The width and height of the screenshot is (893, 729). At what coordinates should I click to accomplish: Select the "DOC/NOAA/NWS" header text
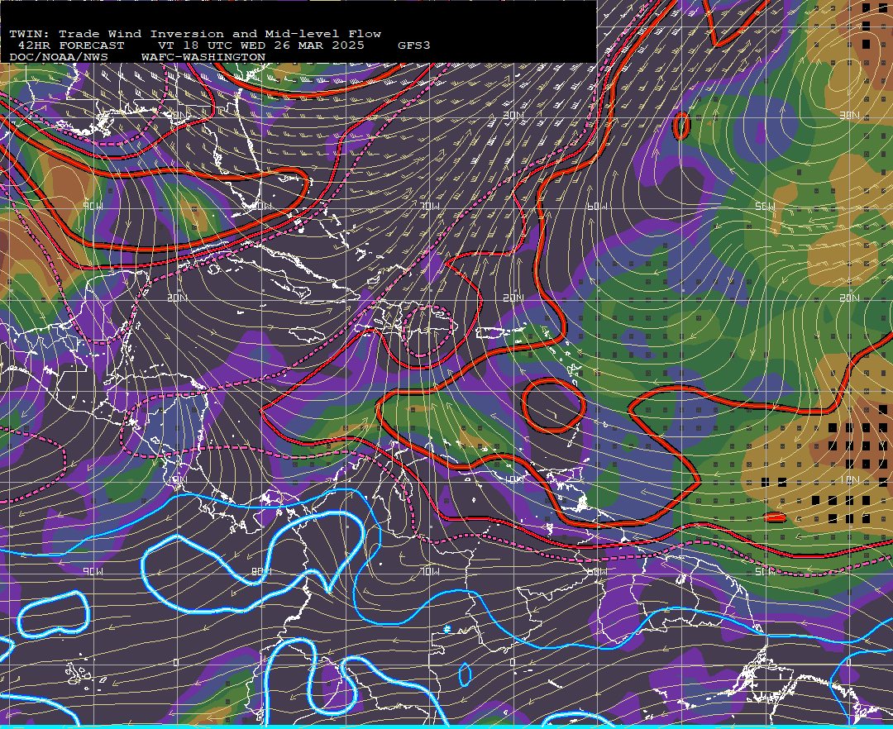pyautogui.click(x=59, y=58)
